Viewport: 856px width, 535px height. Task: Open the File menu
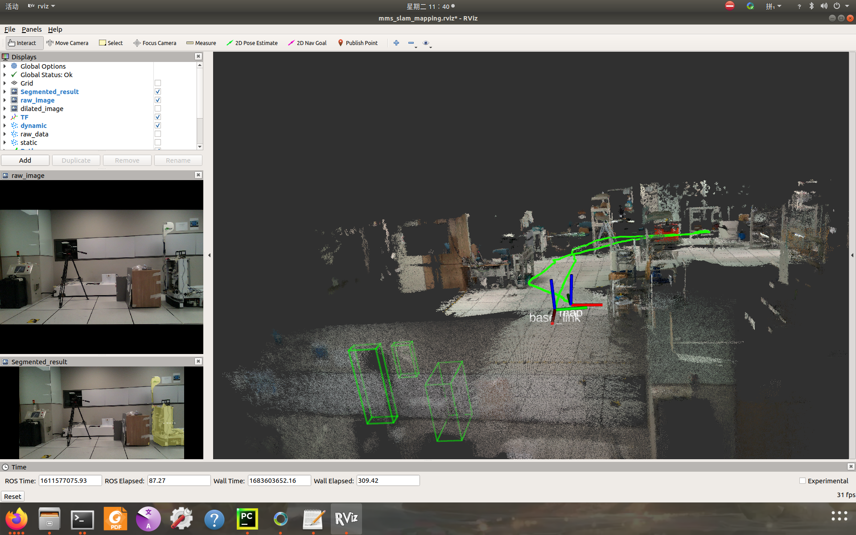pyautogui.click(x=10, y=29)
